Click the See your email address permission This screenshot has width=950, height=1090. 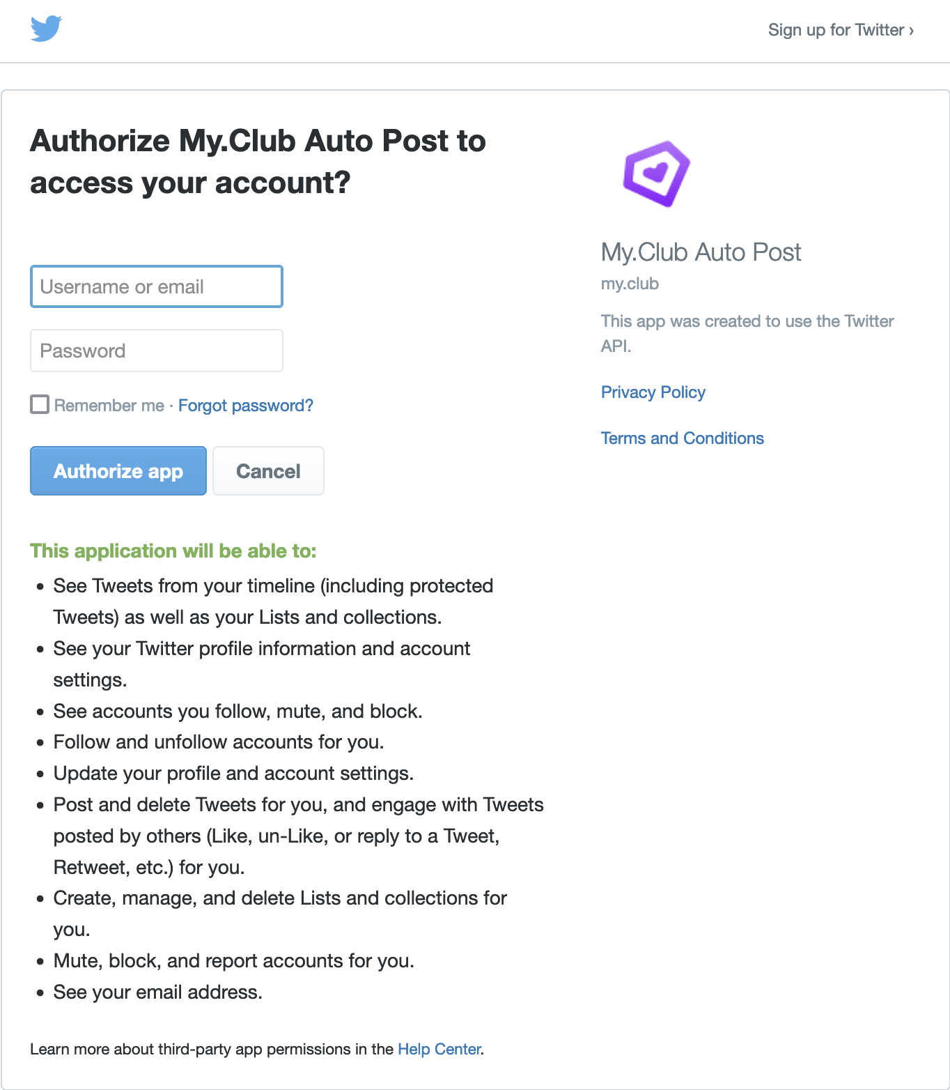158,992
